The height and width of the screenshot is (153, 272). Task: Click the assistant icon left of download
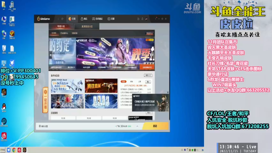point(138,19)
